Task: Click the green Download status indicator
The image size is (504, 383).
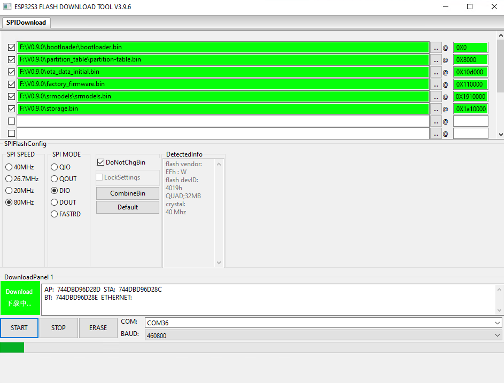Action: (20, 298)
